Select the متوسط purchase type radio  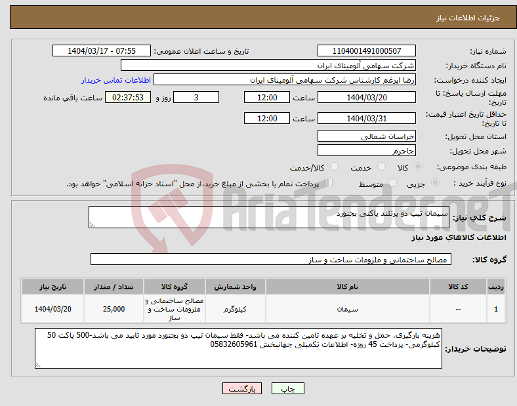(392, 182)
